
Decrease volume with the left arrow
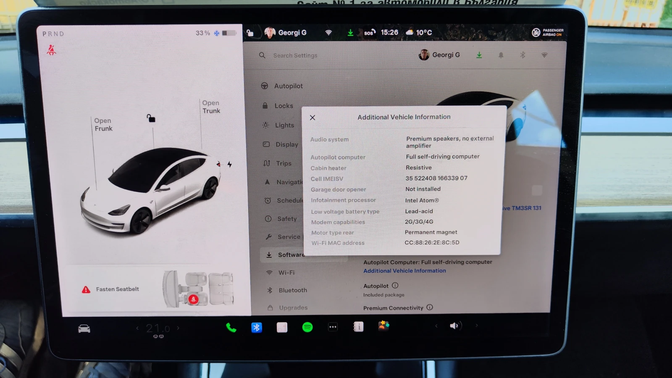coord(436,326)
